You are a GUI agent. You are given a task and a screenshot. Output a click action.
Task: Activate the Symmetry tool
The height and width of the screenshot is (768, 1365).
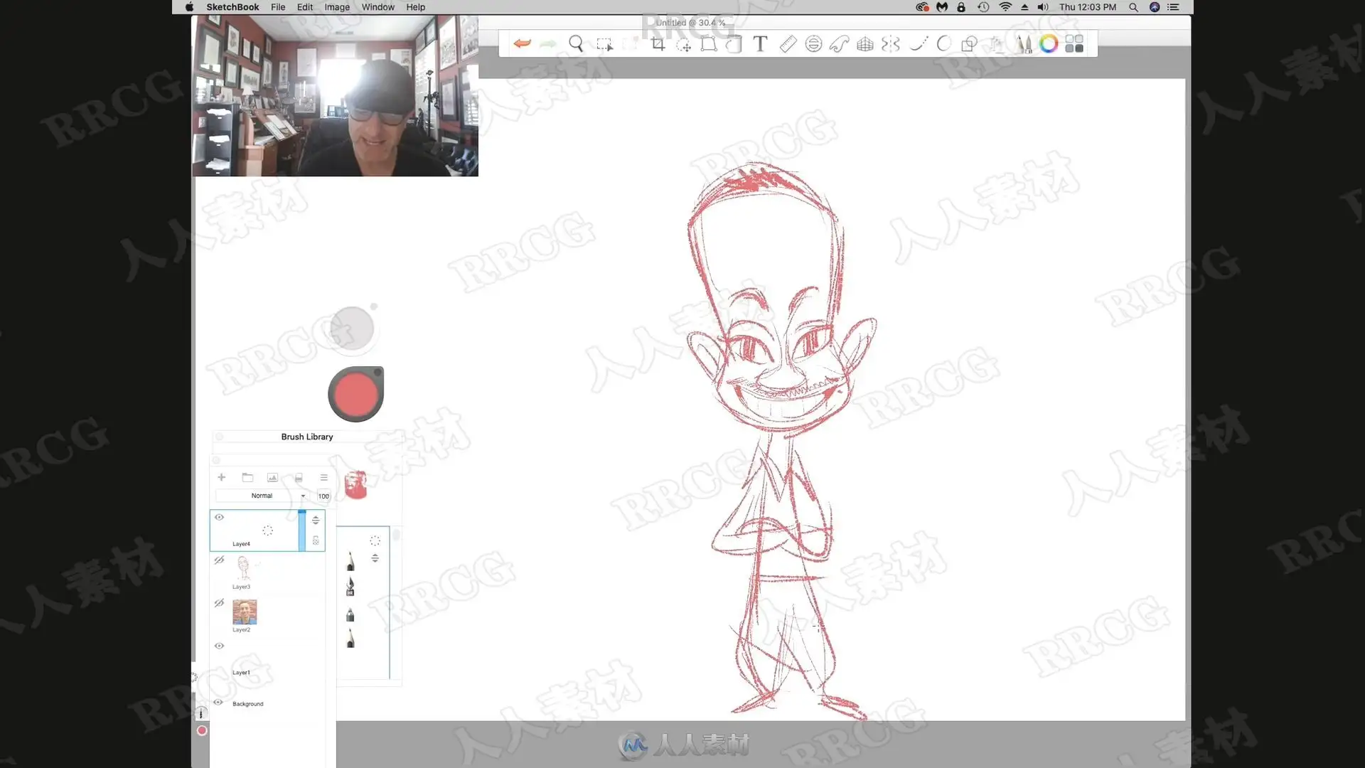[890, 44]
